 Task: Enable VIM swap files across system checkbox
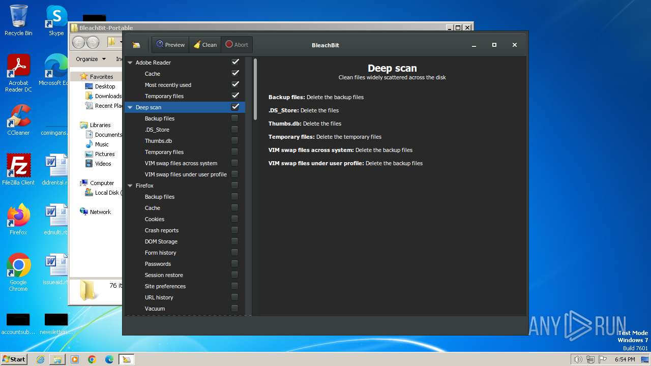pyautogui.click(x=234, y=163)
